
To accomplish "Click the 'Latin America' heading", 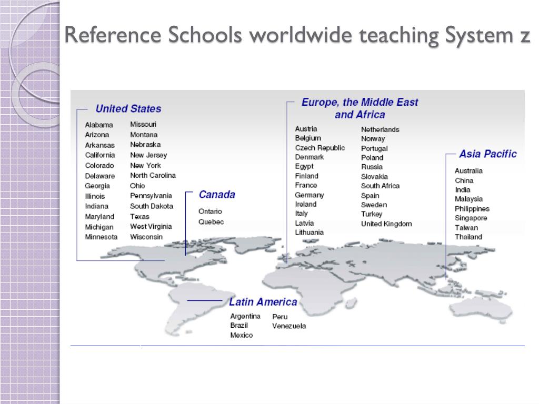I will click(x=263, y=302).
